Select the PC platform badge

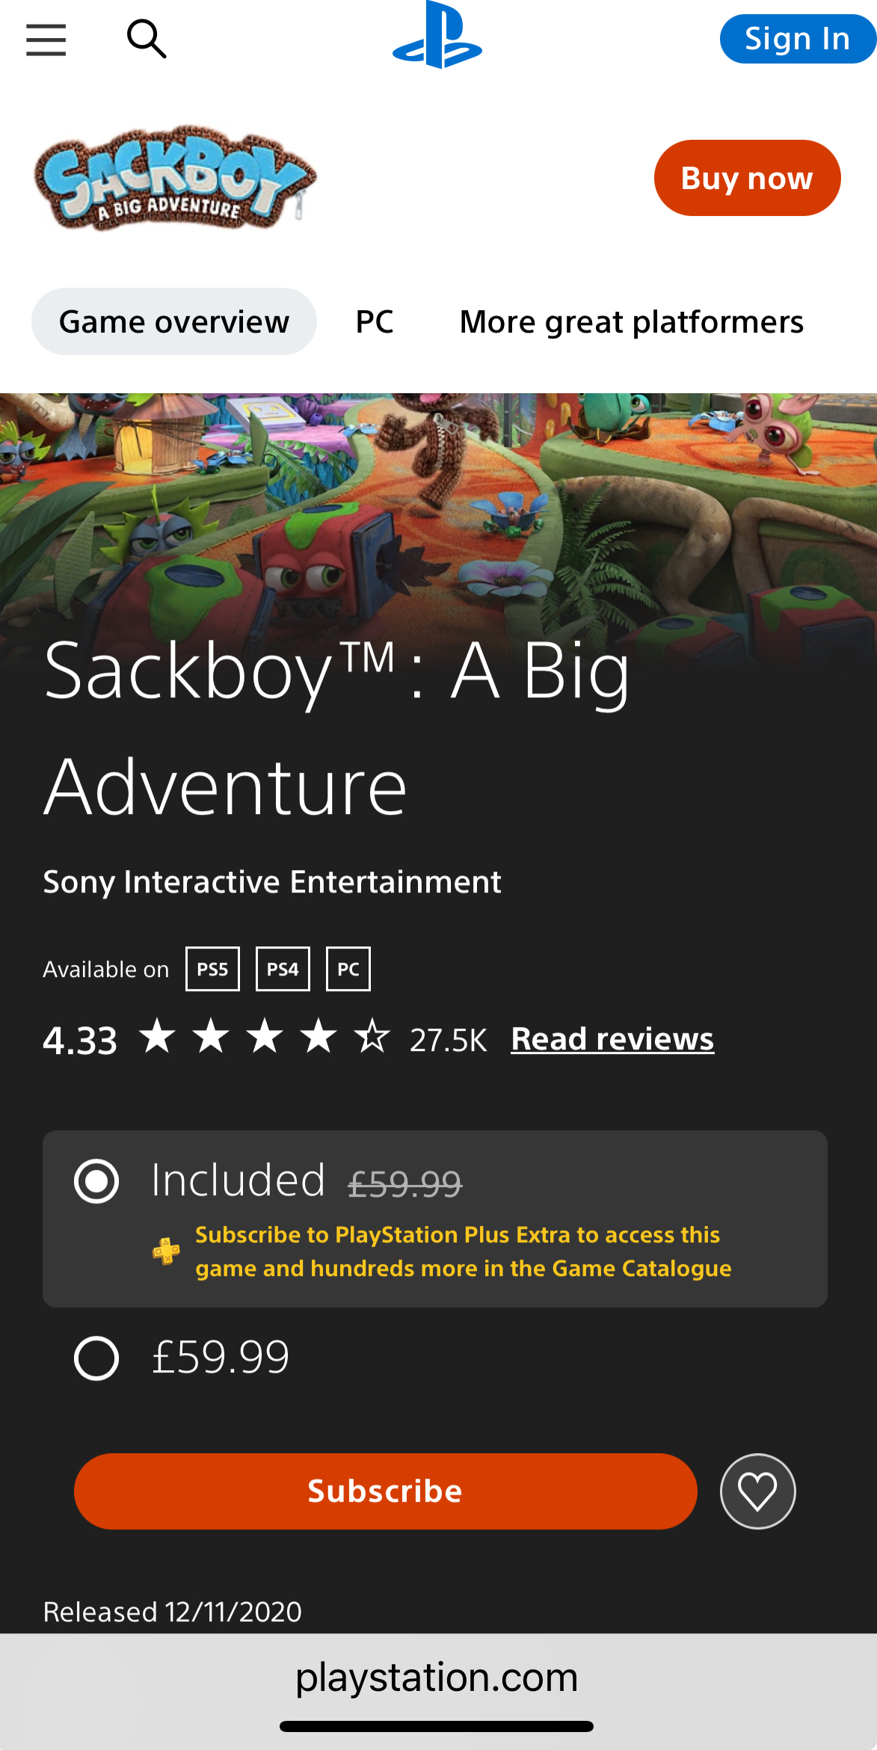(348, 969)
